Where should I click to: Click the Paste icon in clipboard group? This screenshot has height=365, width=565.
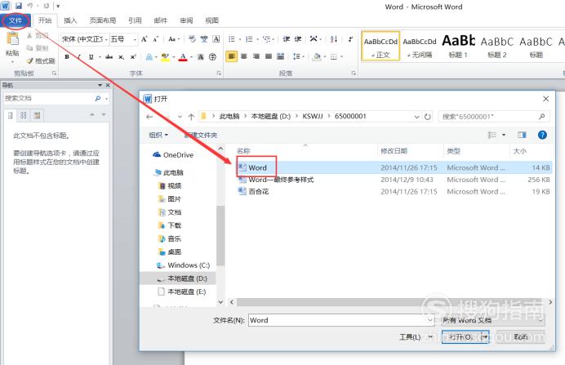[12, 40]
